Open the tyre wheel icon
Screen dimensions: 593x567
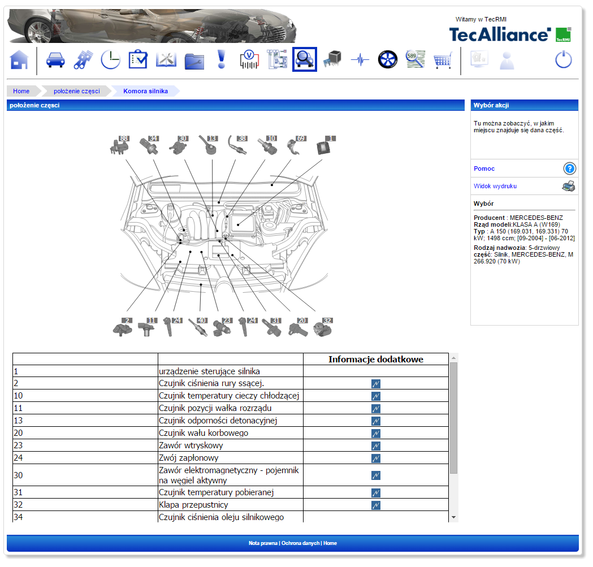tap(388, 59)
